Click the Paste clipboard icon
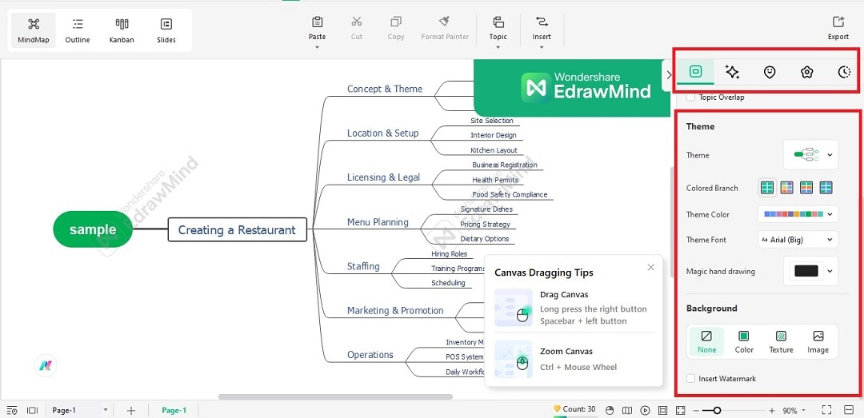 coord(318,22)
